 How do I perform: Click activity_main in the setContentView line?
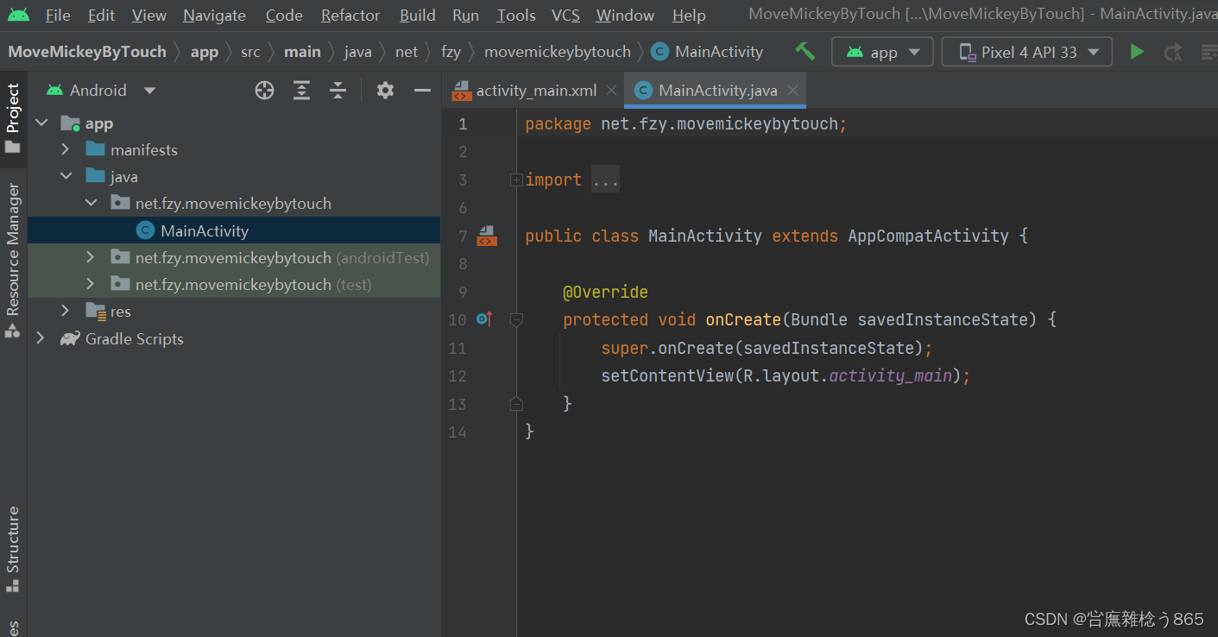tap(890, 376)
